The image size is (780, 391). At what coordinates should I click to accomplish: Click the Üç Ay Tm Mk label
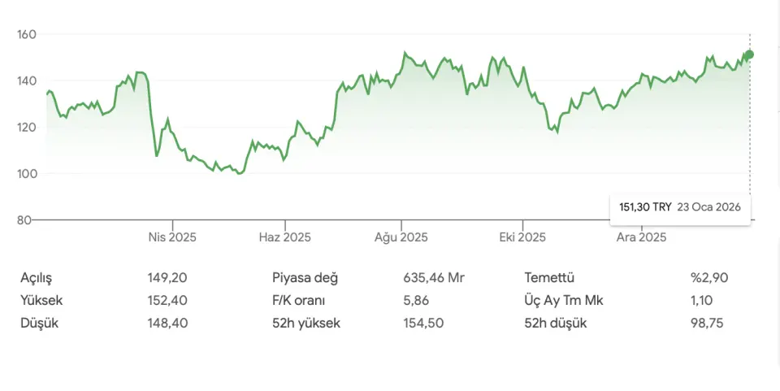pyautogui.click(x=564, y=301)
